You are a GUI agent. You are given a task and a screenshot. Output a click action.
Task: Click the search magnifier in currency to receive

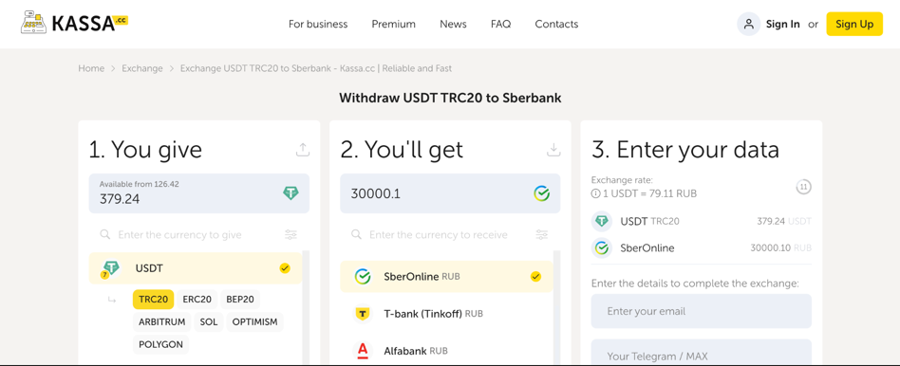click(x=356, y=234)
